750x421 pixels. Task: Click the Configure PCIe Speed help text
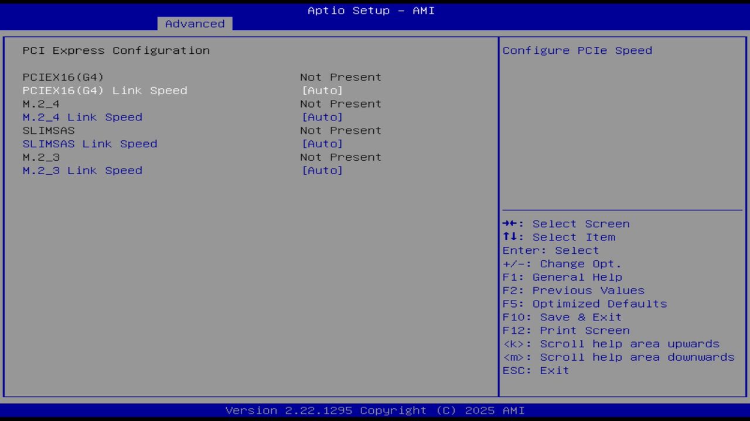point(577,50)
